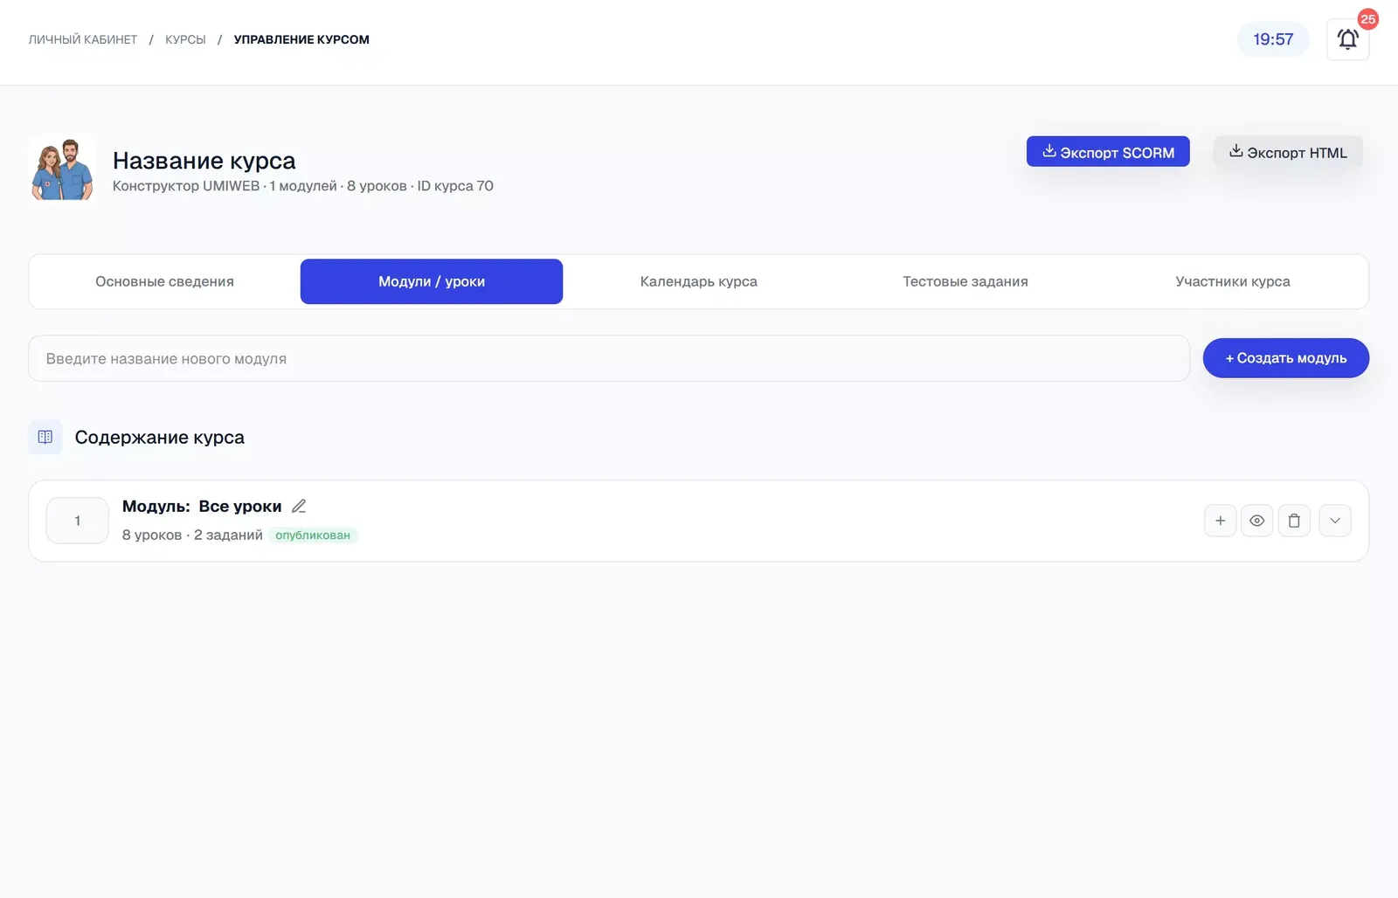Screen dimensions: 1398x898
Task: Click the Модуль: Все уроки title
Action: [x=202, y=506]
